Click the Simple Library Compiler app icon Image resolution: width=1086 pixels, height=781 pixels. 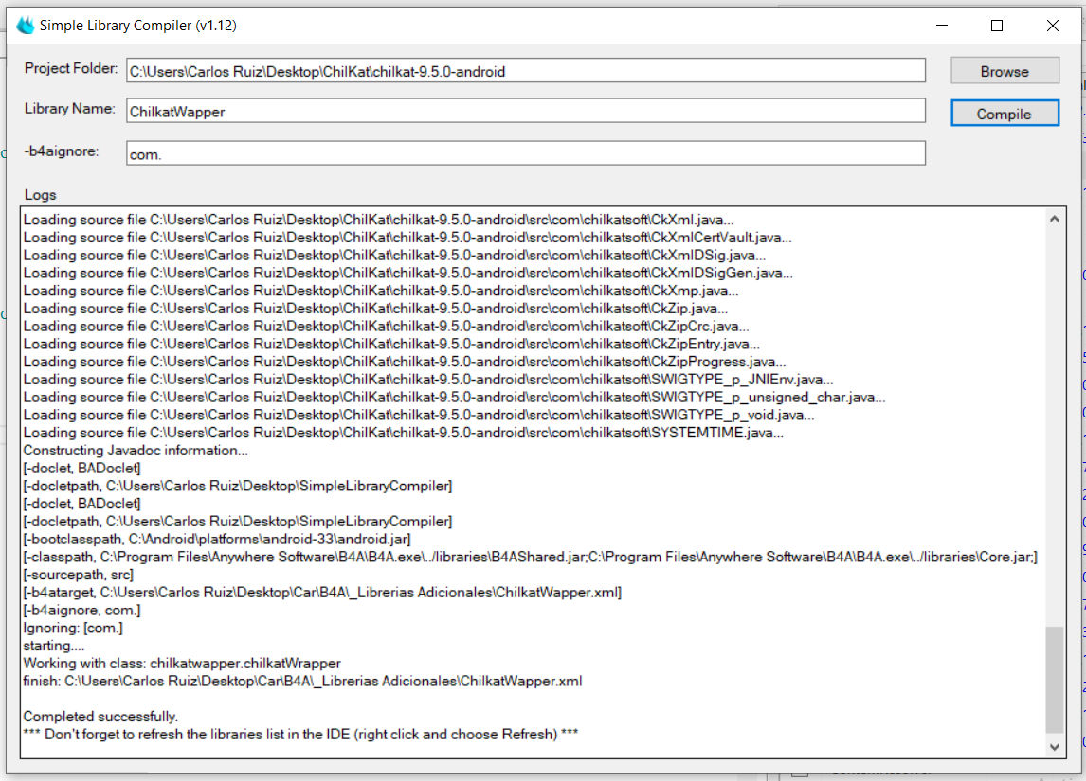pyautogui.click(x=26, y=26)
